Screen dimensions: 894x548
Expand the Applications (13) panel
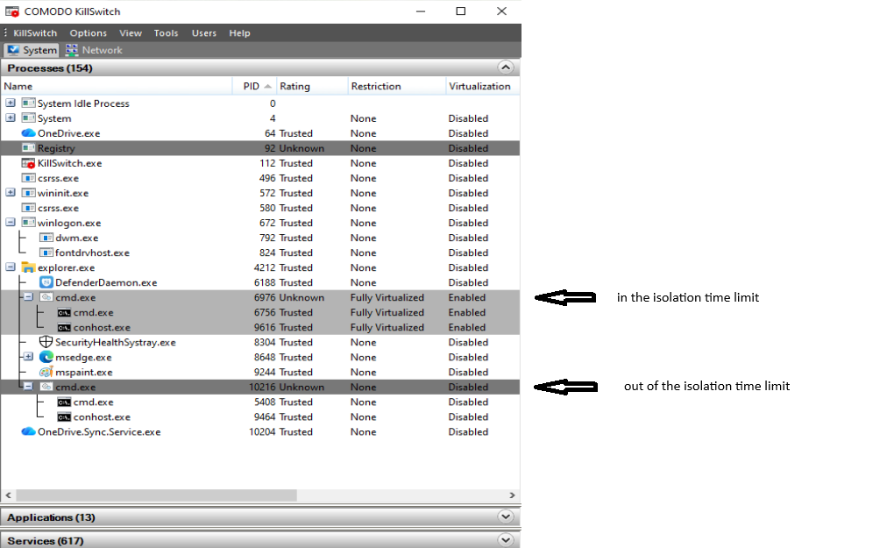pyautogui.click(x=505, y=516)
